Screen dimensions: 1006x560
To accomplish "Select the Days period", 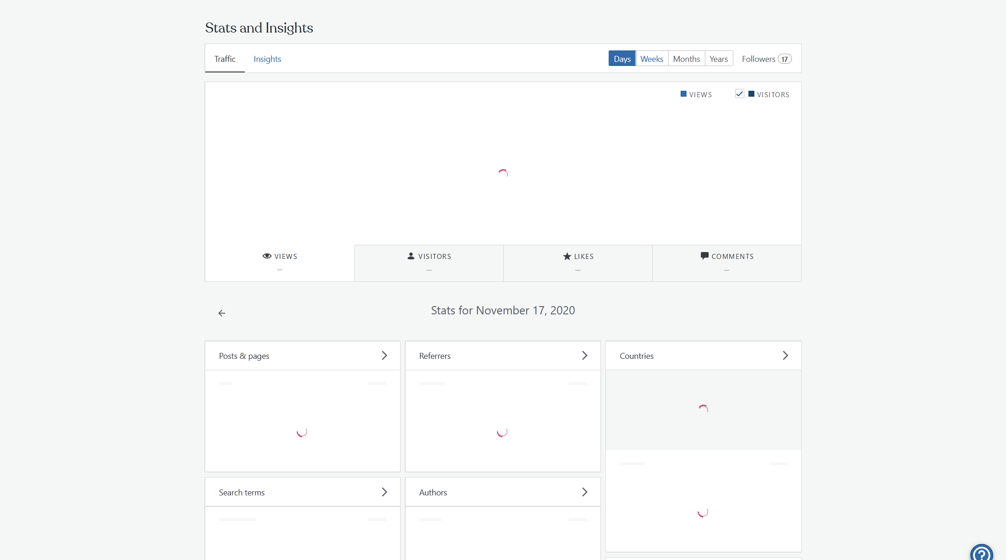I will click(622, 59).
